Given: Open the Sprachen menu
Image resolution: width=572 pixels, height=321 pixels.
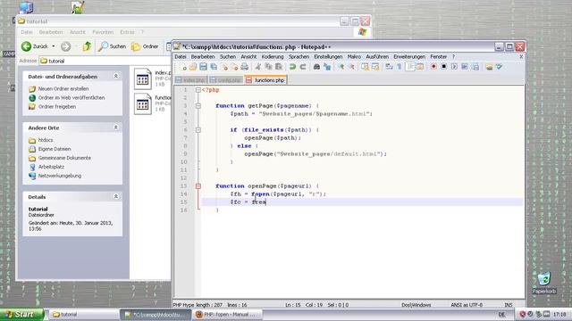Looking at the screenshot, I should pyautogui.click(x=299, y=57).
